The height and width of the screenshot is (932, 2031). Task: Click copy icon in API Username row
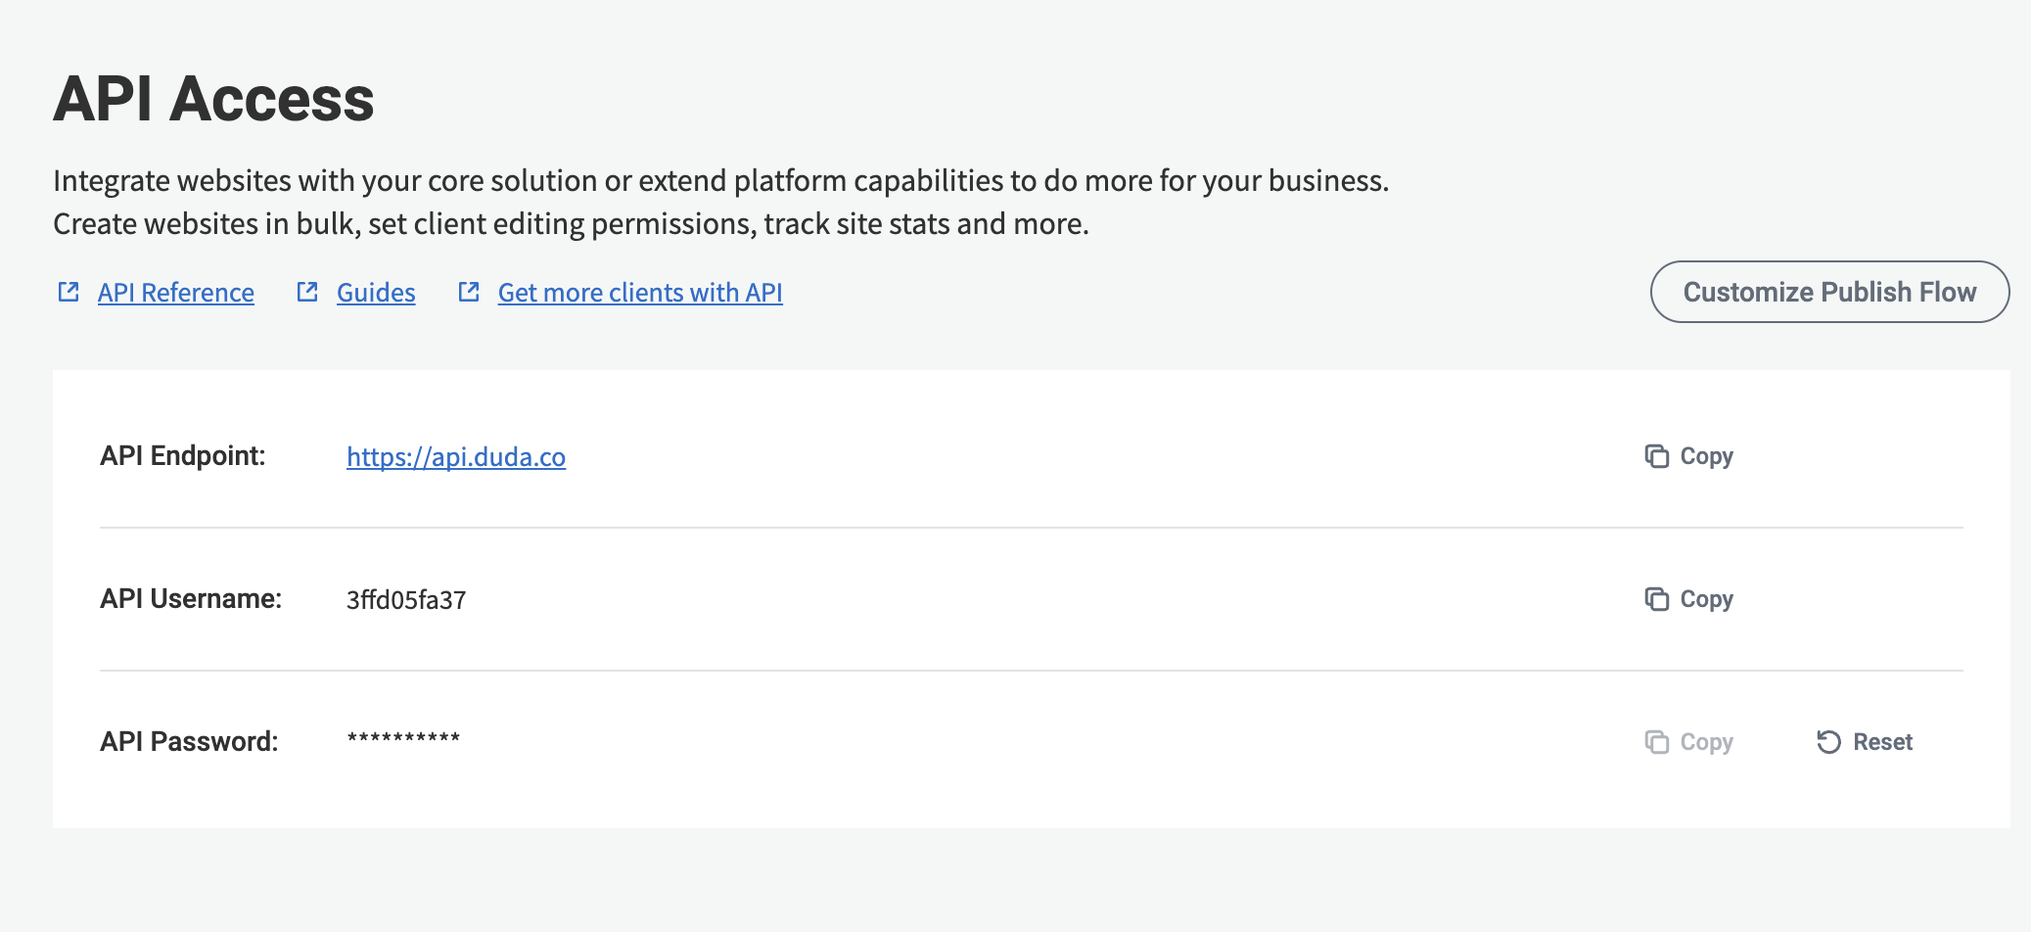pyautogui.click(x=1656, y=599)
